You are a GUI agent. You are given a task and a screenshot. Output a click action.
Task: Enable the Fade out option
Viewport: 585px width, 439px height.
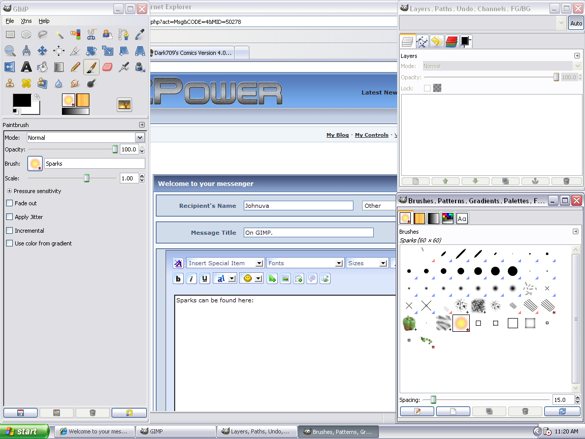tap(9, 203)
